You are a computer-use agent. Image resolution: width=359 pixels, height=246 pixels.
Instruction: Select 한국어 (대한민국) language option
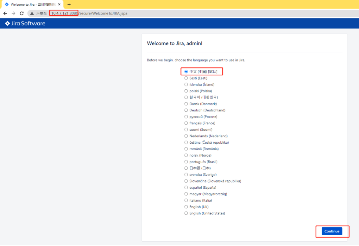[186, 97]
